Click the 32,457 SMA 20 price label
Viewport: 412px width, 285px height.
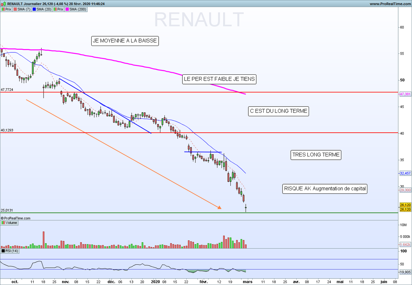[405, 174]
